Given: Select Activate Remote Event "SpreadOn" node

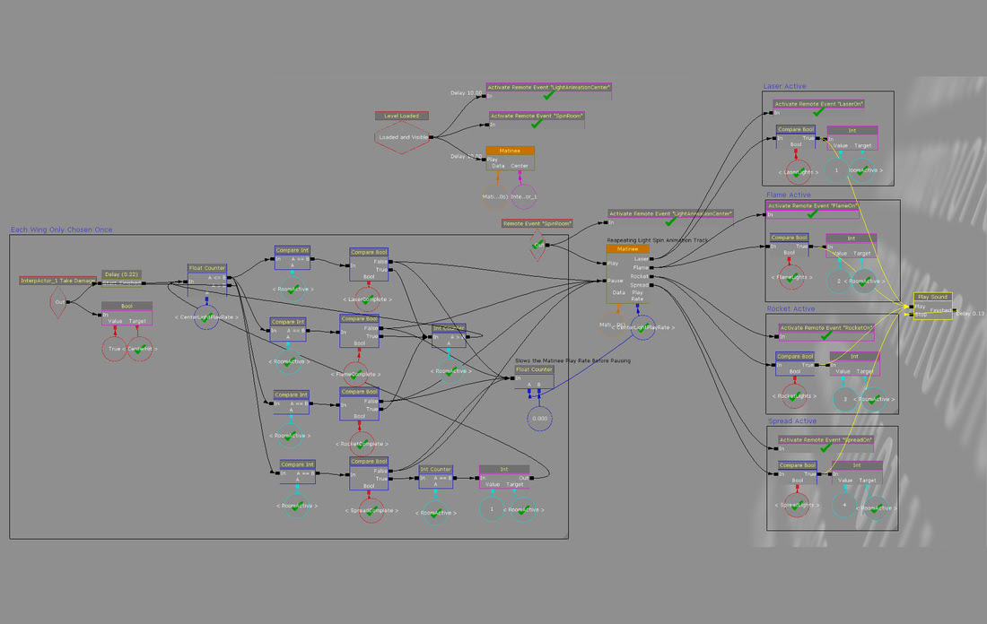Looking at the screenshot, I should point(825,444).
